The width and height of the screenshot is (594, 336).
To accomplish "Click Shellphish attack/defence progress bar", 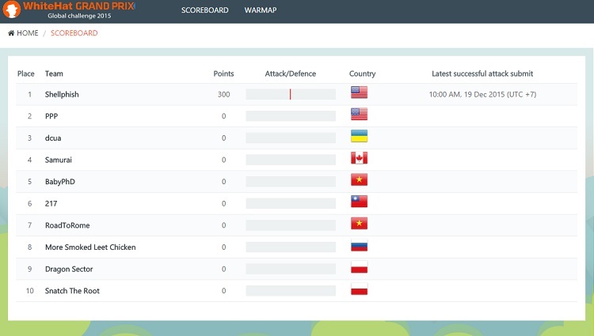I will (x=291, y=95).
